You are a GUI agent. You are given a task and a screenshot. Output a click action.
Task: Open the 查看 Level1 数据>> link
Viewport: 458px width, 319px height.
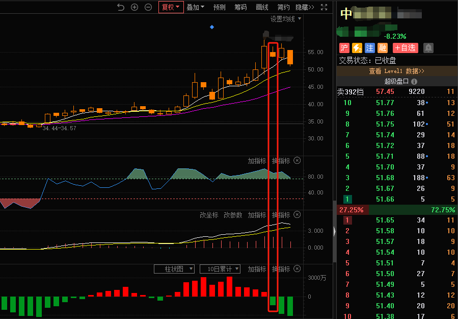(x=397, y=71)
